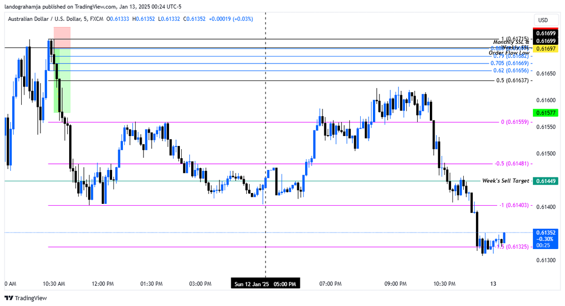565x306 pixels.
Task: Click the 0.61400 price axis label
Action: tap(546, 207)
